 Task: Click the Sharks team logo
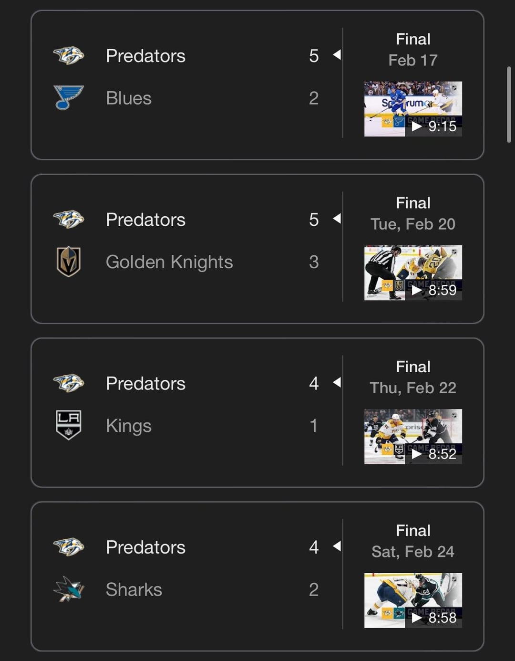point(69,589)
